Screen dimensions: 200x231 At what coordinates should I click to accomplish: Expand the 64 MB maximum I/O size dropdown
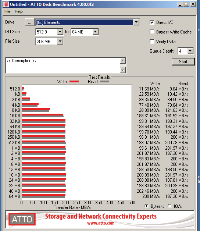coord(96,32)
